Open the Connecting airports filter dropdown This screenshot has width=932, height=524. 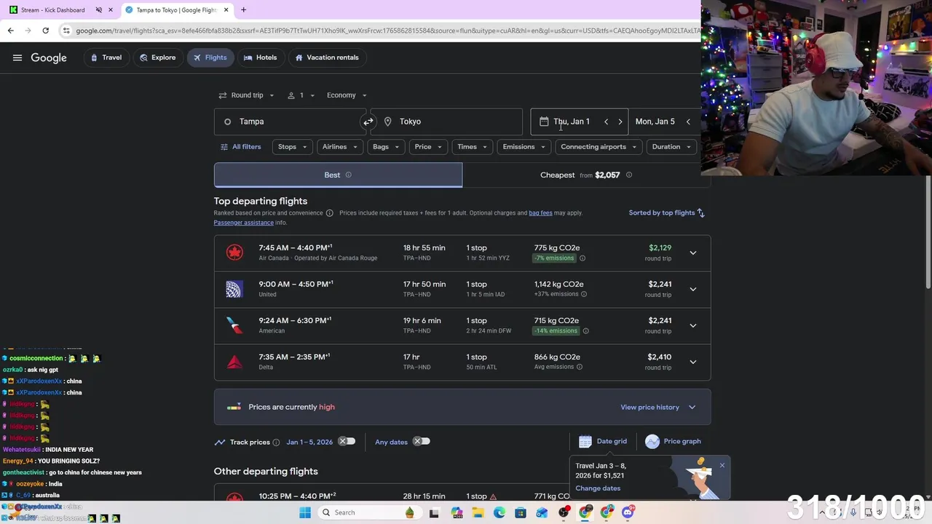(x=599, y=147)
